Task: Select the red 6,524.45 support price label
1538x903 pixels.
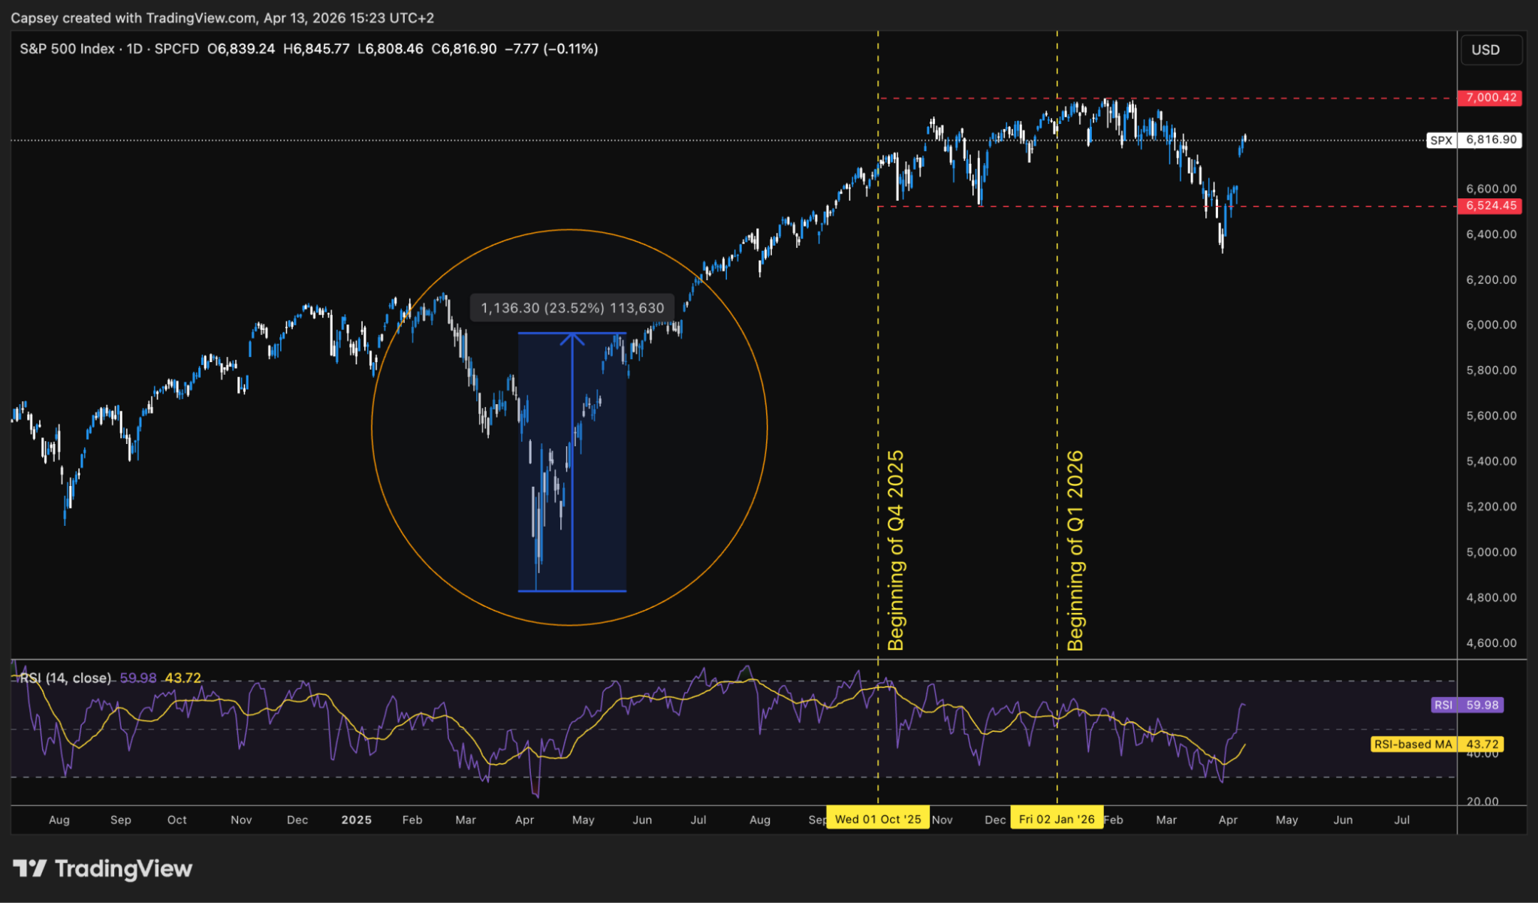Action: click(x=1490, y=204)
